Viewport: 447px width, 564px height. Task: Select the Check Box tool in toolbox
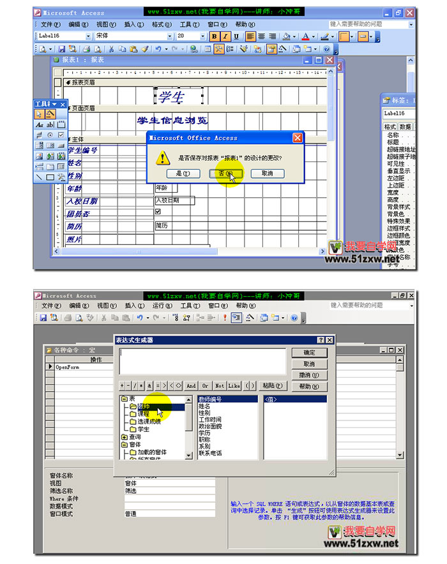coord(61,135)
